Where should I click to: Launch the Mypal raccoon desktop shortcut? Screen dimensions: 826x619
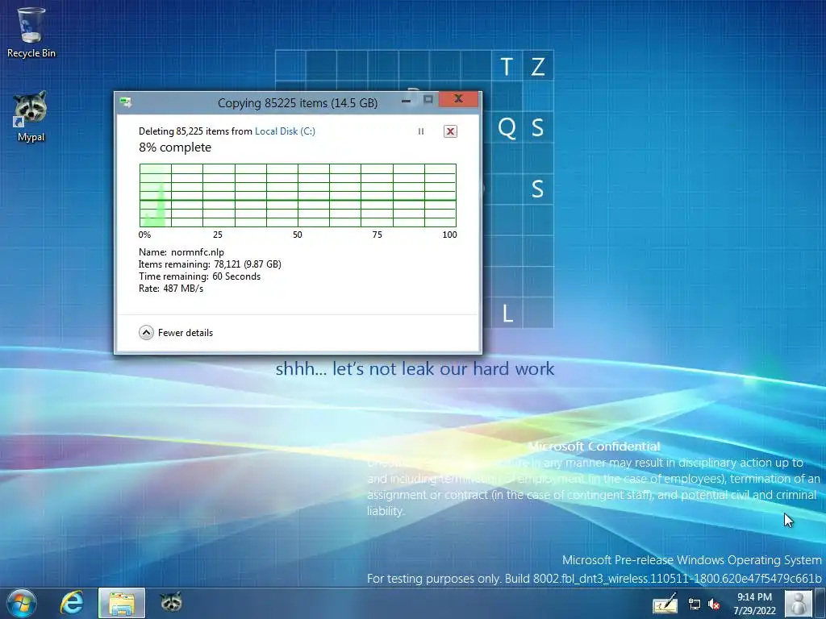tap(31, 117)
